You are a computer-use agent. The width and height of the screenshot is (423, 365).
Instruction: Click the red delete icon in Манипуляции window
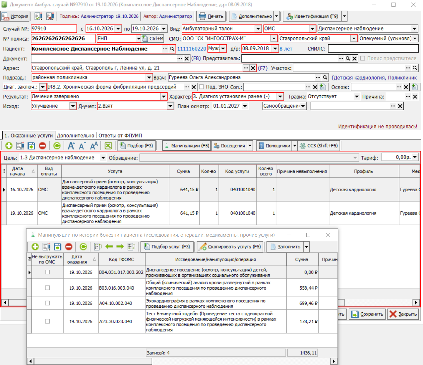click(x=69, y=247)
